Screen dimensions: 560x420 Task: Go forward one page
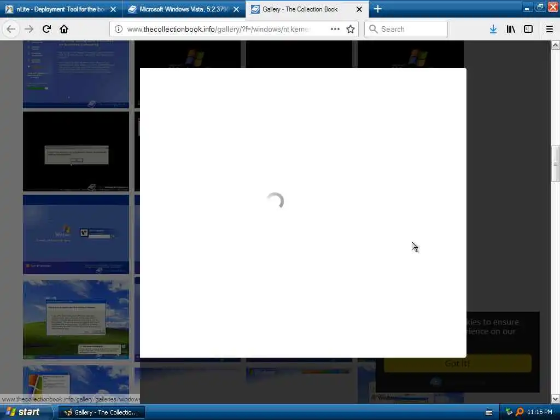tap(29, 29)
